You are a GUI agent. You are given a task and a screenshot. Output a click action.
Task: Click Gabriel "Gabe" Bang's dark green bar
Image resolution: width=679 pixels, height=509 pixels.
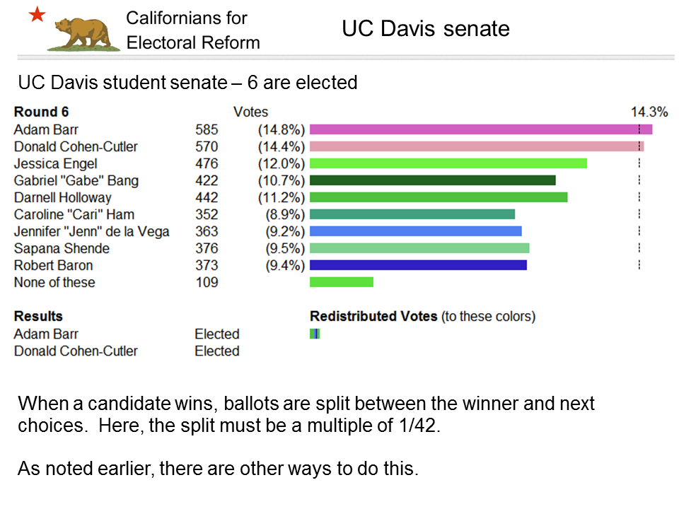point(433,180)
